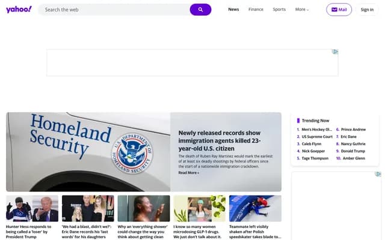Open trending topic Nick Goepper
This screenshot has height=240, width=385.
point(313,151)
